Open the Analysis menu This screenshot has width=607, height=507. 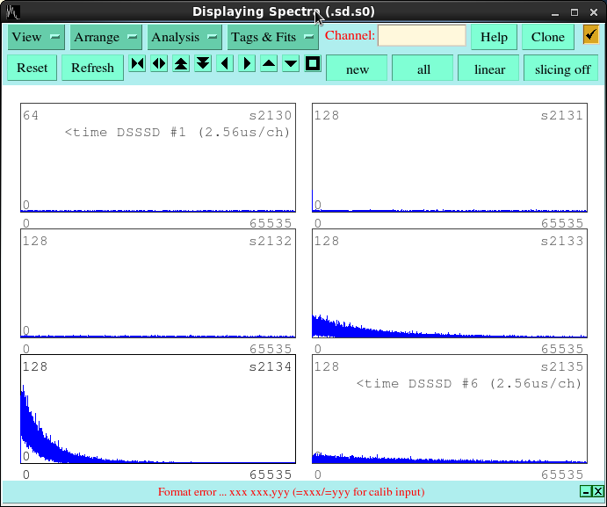click(184, 37)
